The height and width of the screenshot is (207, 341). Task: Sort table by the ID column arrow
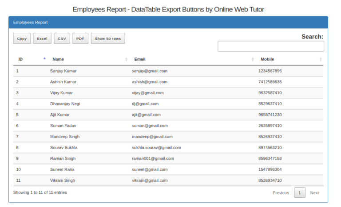pos(44,58)
